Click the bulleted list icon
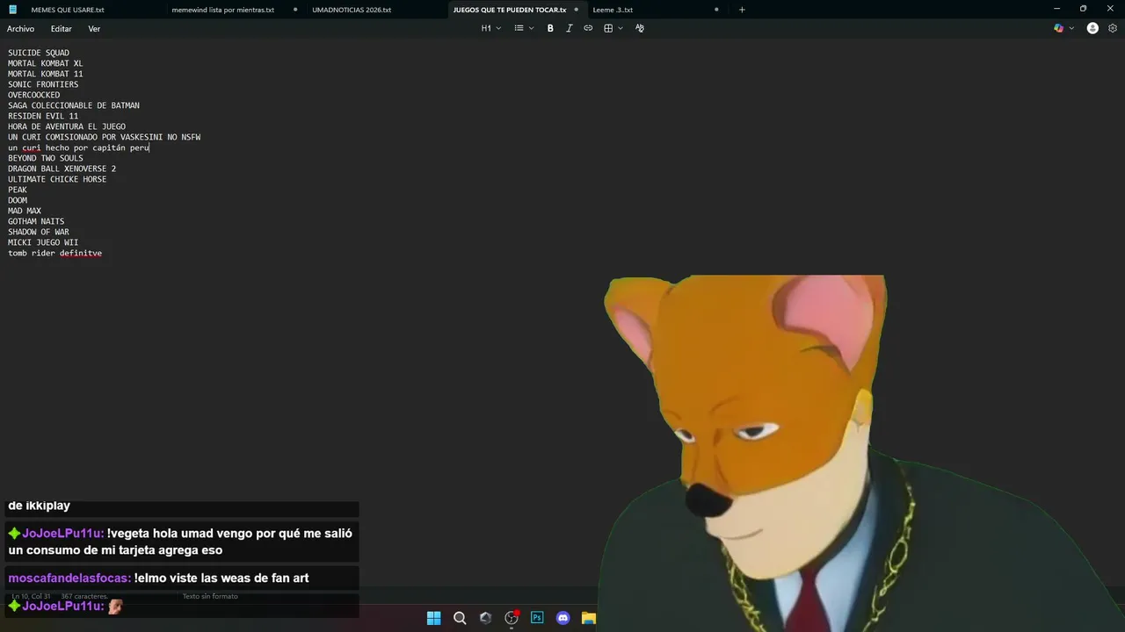This screenshot has height=632, width=1125. coord(519,28)
